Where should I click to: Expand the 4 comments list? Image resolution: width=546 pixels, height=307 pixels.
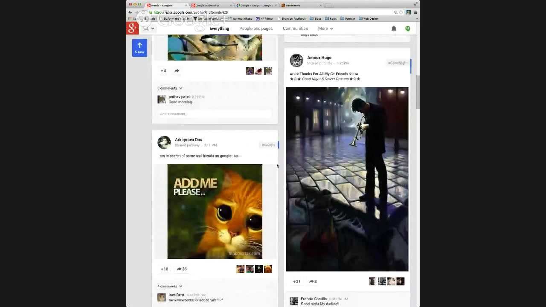pos(170,286)
